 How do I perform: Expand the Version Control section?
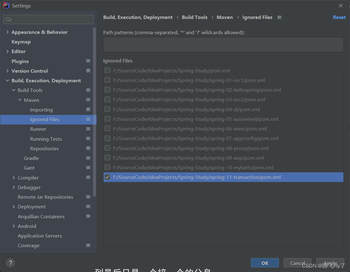(7, 71)
